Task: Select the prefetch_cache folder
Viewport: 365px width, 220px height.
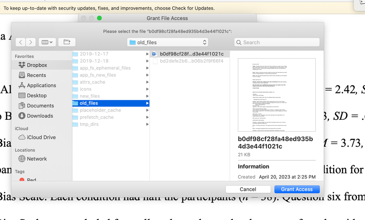Action: pos(111,117)
